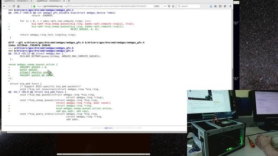
Task: Click the 'RESET_QUEUES,' enum line
Action: point(29,70)
